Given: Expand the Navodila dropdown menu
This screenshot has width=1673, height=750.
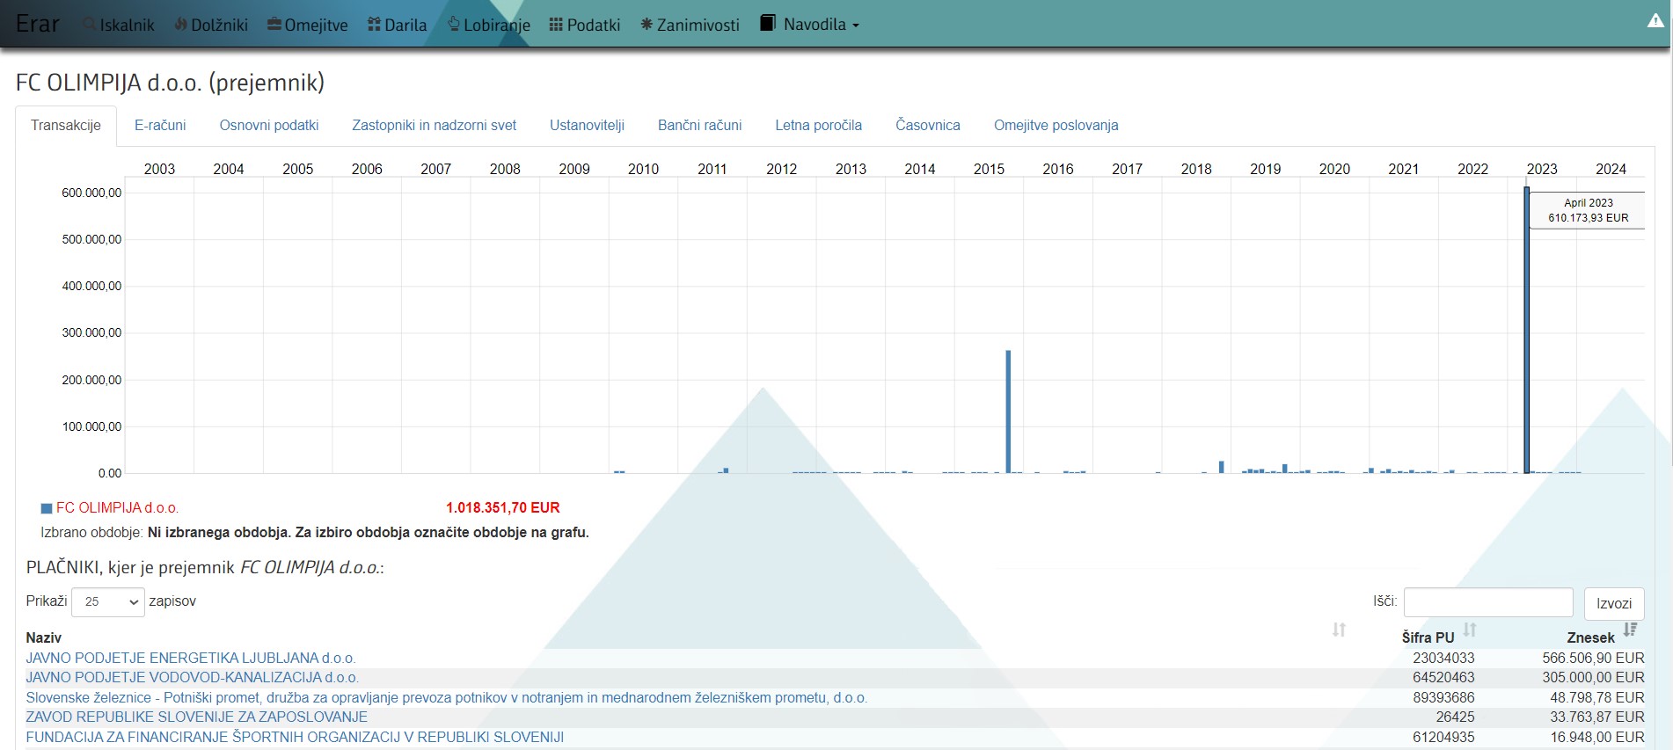Looking at the screenshot, I should tap(809, 25).
